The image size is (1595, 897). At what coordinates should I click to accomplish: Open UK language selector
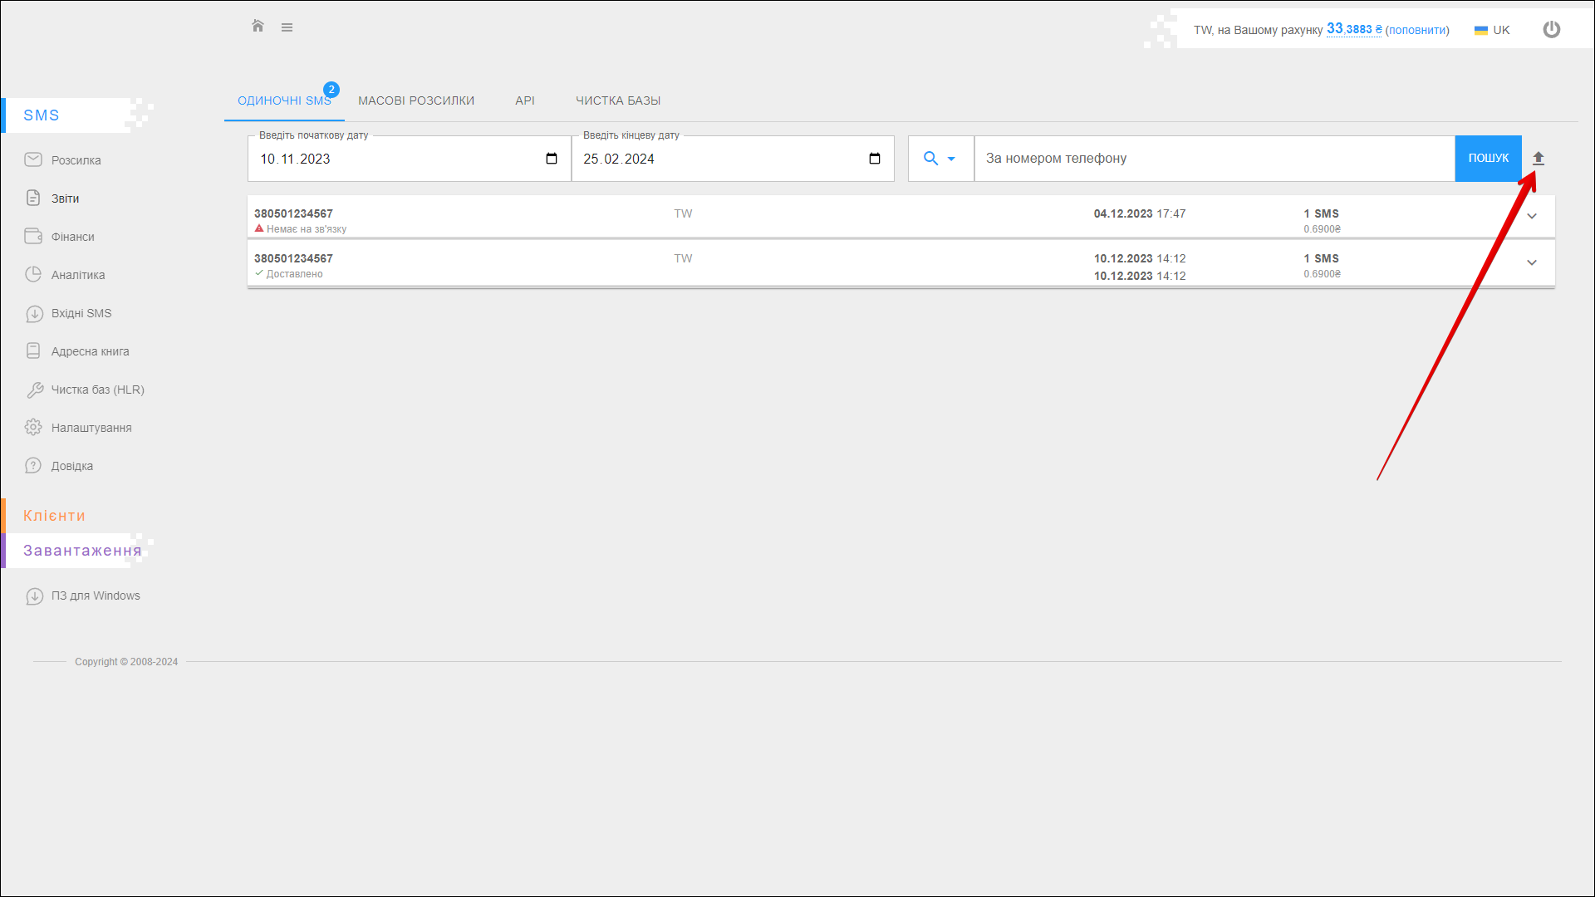coord(1492,30)
